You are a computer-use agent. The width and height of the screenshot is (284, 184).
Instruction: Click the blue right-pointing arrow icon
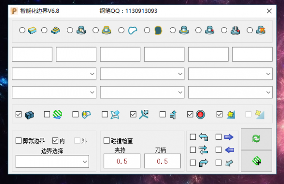pyautogui.click(x=229, y=137)
